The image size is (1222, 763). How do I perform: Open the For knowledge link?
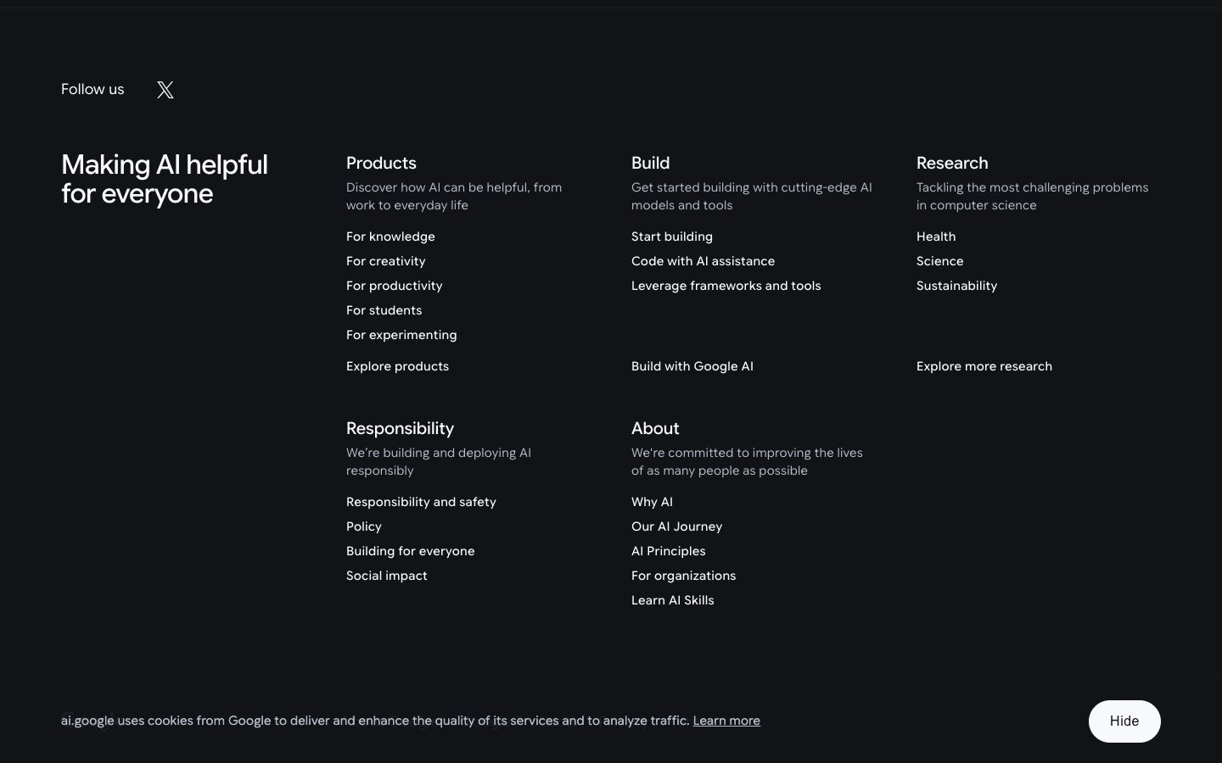390,237
